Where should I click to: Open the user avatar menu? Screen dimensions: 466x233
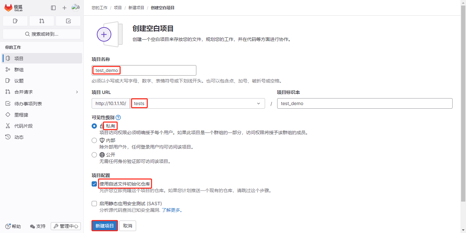point(76,8)
